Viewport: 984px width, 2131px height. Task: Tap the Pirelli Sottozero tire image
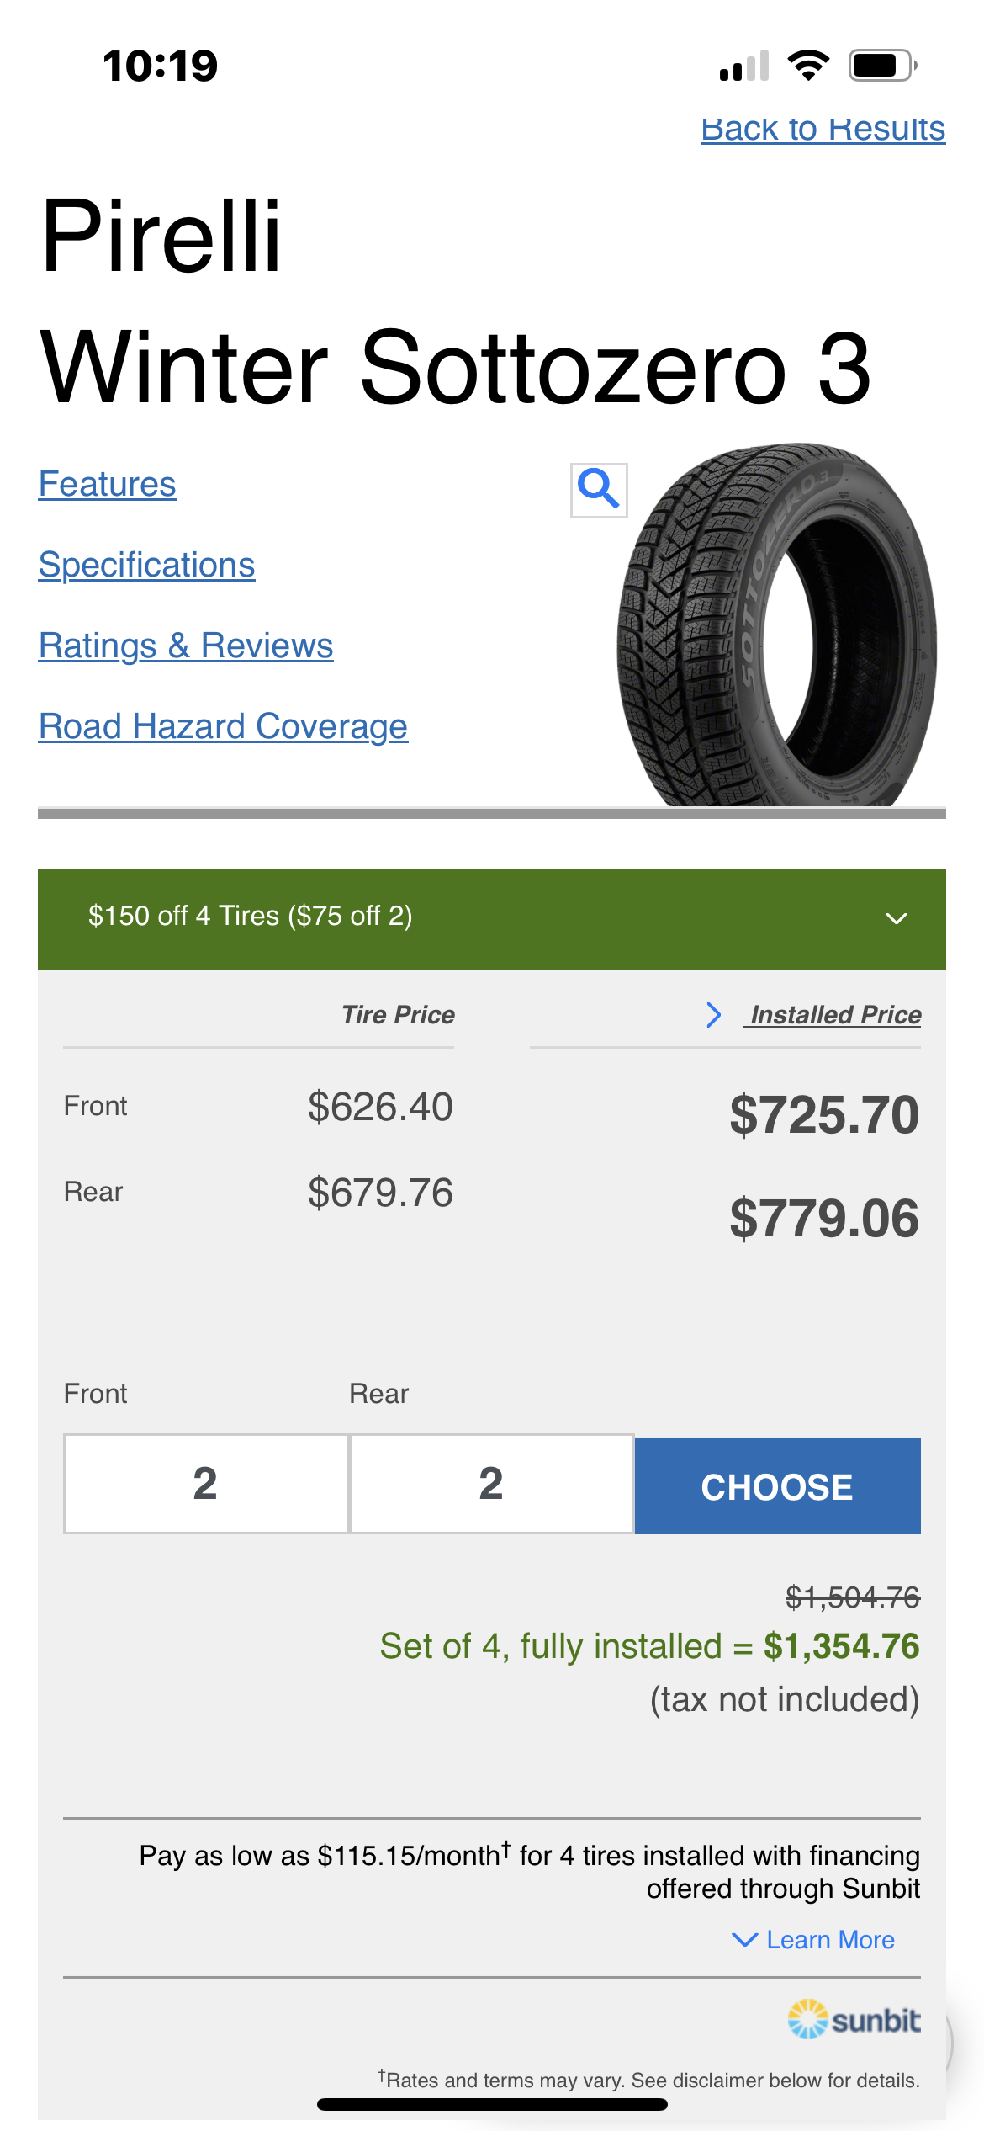(778, 627)
